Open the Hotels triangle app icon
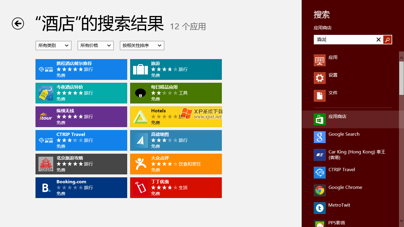The width and height of the screenshot is (404, 227). click(140, 117)
